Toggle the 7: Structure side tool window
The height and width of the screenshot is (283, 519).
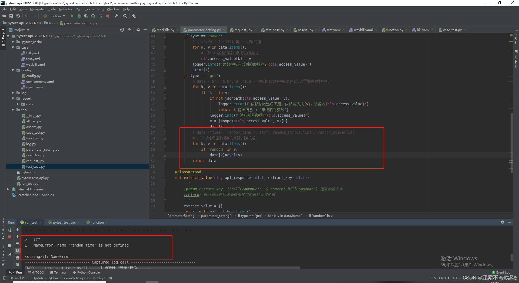3,228
